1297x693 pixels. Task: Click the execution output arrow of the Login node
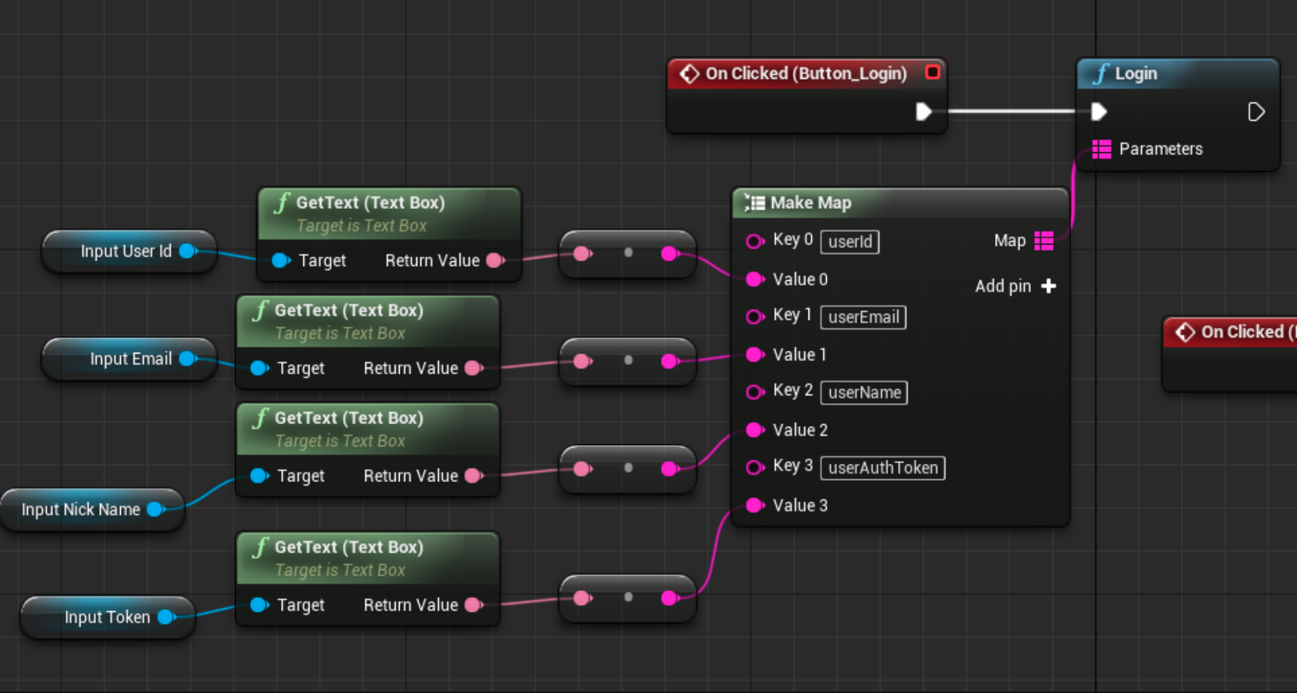click(x=1256, y=112)
